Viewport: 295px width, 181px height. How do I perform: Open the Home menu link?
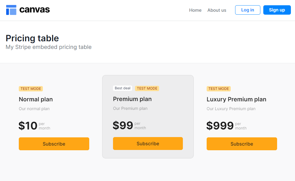coord(195,10)
